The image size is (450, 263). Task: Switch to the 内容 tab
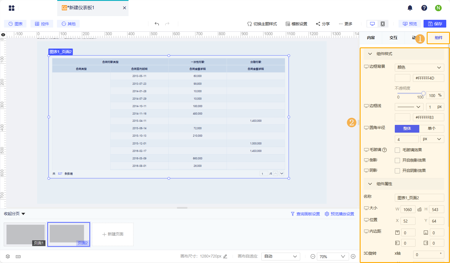pos(371,38)
